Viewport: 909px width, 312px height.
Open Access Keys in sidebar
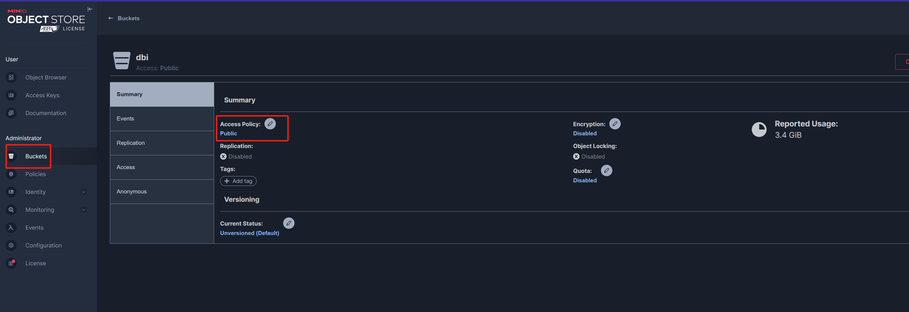[x=42, y=95]
